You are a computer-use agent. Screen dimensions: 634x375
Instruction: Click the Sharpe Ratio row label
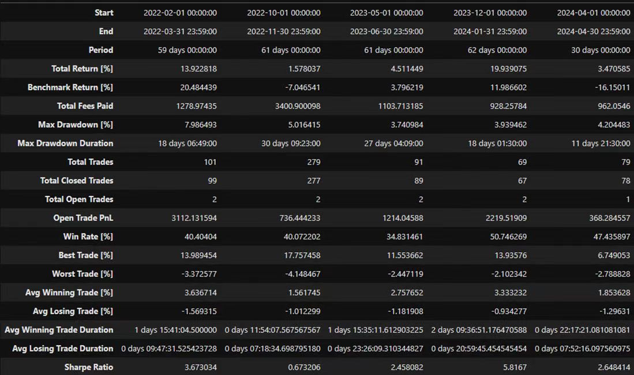coord(88,367)
